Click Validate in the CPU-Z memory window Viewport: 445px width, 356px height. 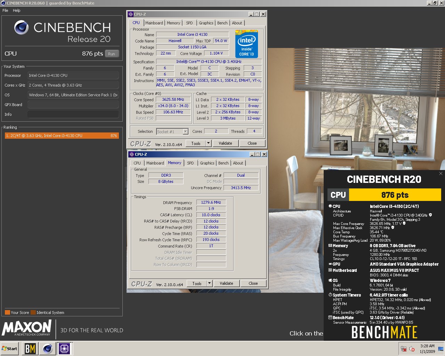pos(226,283)
